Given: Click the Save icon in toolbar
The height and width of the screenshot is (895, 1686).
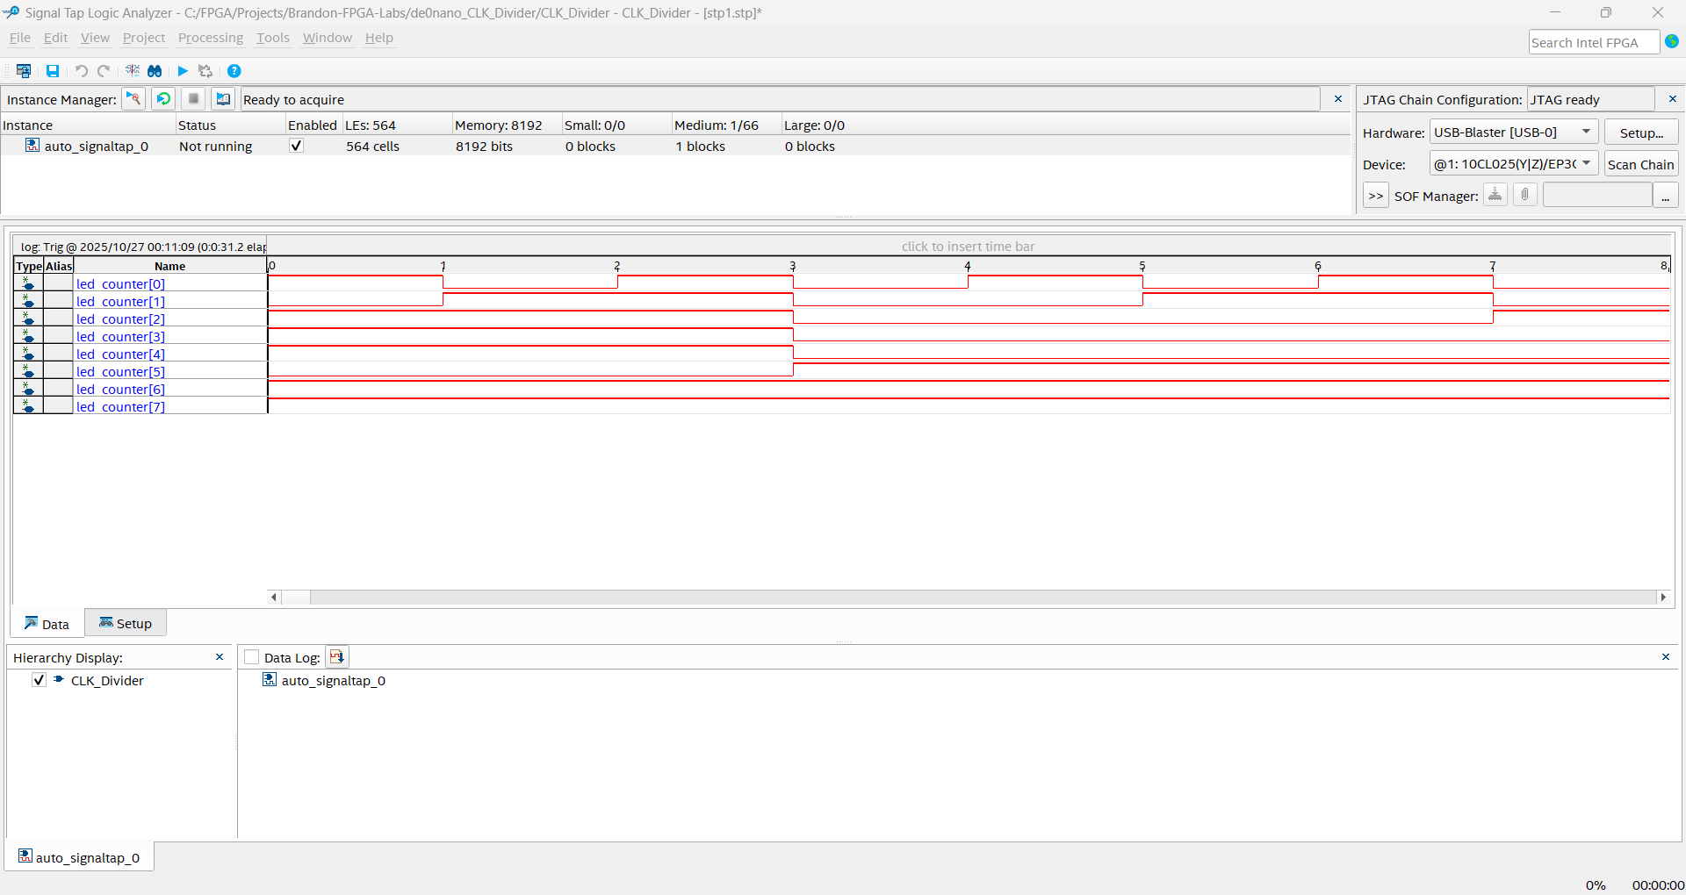Looking at the screenshot, I should 53,71.
